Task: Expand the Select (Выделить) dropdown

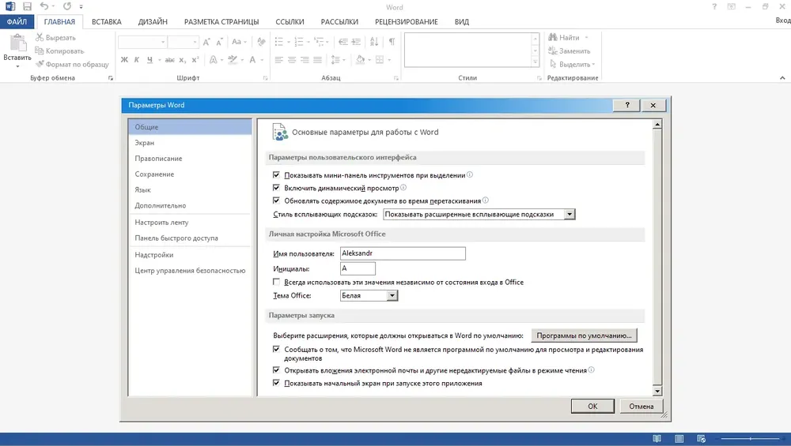Action: [x=573, y=64]
